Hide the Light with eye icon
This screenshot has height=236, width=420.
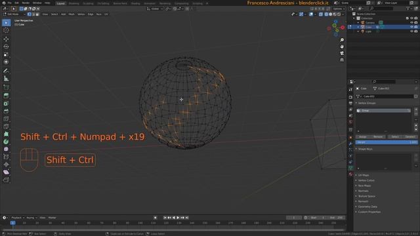coord(411,31)
